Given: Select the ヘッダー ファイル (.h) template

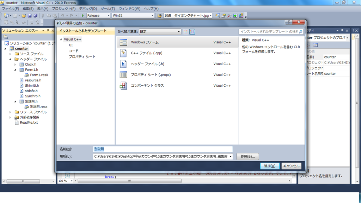Looking at the screenshot, I should tap(177, 64).
